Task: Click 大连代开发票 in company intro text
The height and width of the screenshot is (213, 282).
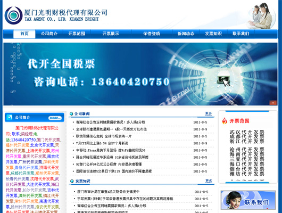Action: pyautogui.click(x=38, y=184)
